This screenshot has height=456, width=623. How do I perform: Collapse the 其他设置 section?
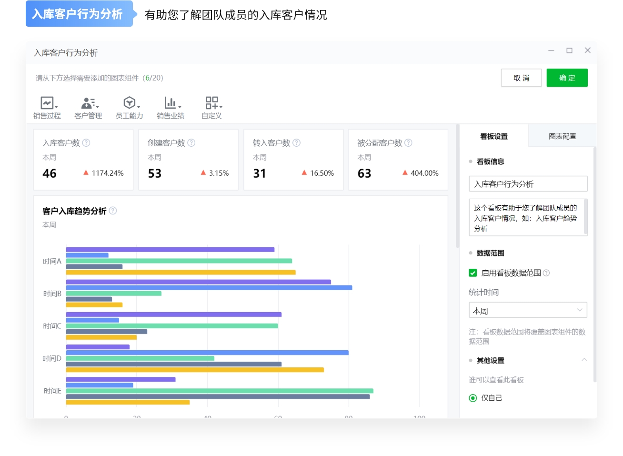pyautogui.click(x=585, y=360)
